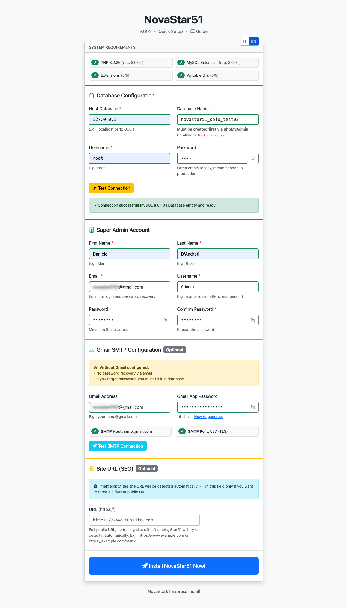Reveal the admin Confirm Password value
This screenshot has height=608, width=347.
[252, 320]
